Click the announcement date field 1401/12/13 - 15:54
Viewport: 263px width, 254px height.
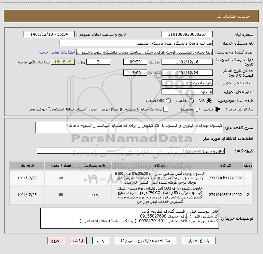point(49,34)
